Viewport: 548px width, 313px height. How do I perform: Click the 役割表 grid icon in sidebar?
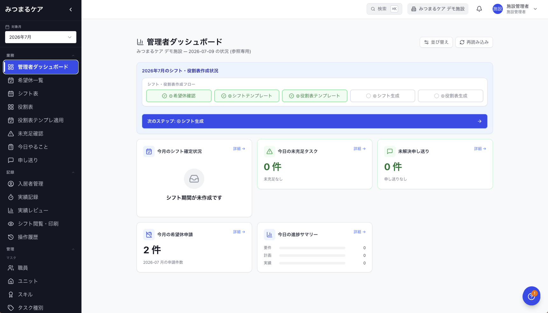[11, 107]
